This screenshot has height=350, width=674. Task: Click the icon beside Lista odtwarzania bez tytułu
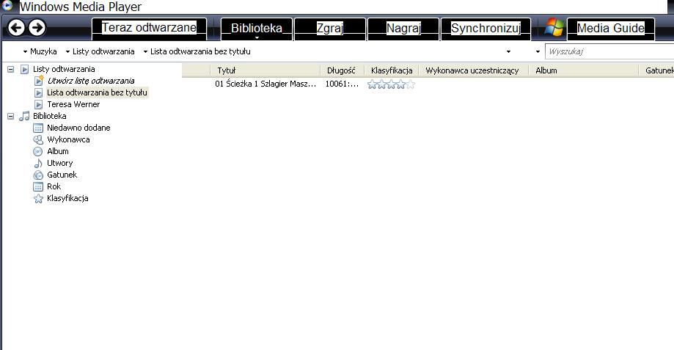[x=39, y=93]
